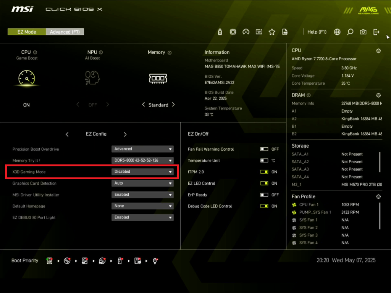This screenshot has width=391, height=293.
Task: Click the CPU Fan 1 fan icon
Action: click(294, 205)
